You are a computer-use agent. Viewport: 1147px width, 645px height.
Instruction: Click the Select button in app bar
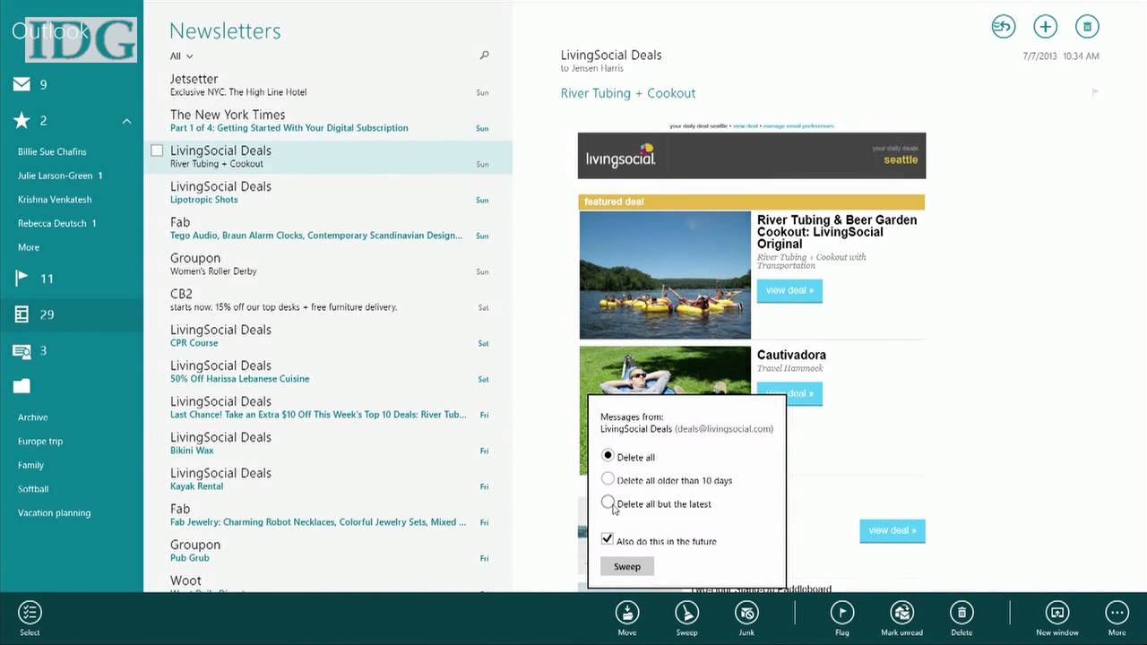tap(30, 618)
